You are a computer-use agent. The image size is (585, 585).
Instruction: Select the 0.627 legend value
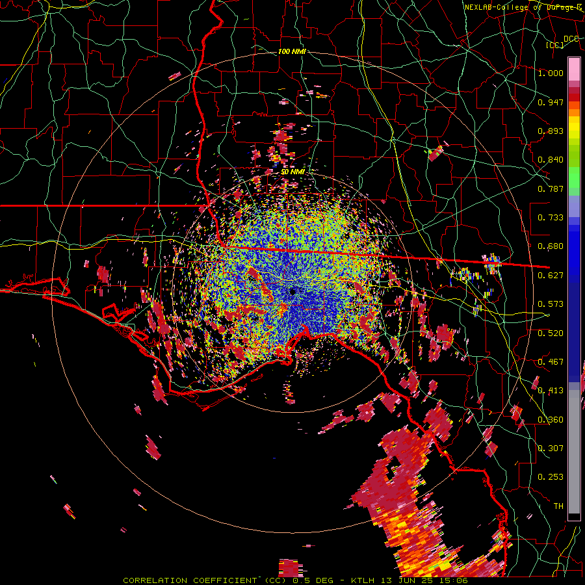(551, 276)
